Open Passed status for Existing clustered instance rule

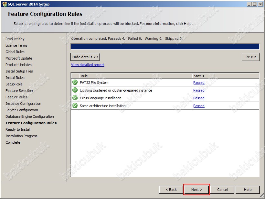point(199,90)
